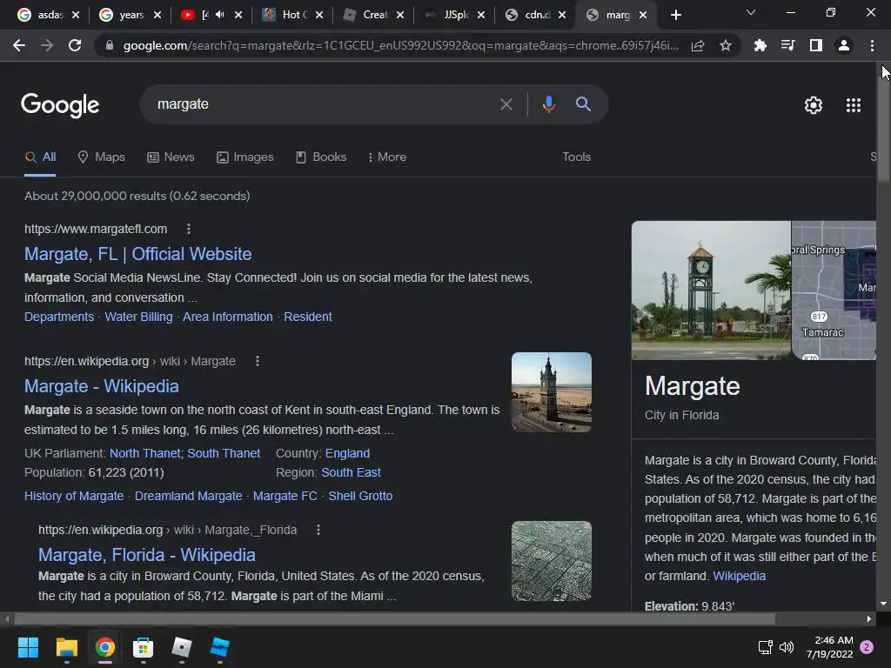
Task: Click the browser forward arrow
Action: (x=47, y=45)
